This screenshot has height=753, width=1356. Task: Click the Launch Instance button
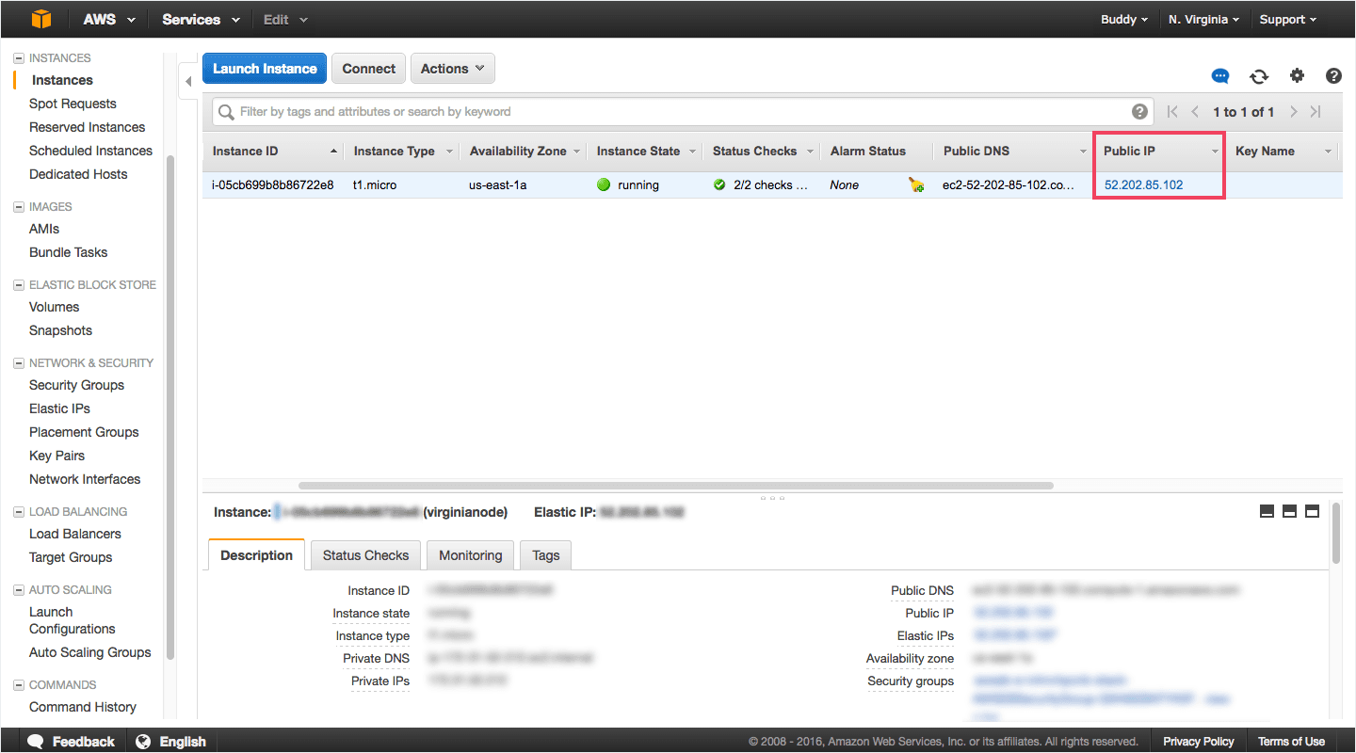pos(265,68)
